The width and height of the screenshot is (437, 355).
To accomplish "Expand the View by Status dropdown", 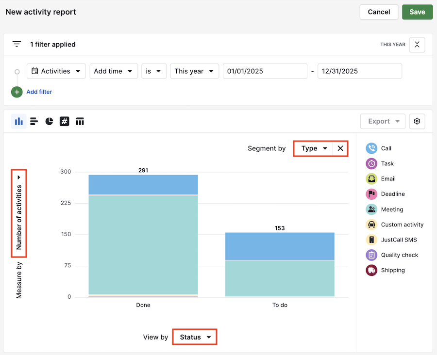I will (195, 337).
